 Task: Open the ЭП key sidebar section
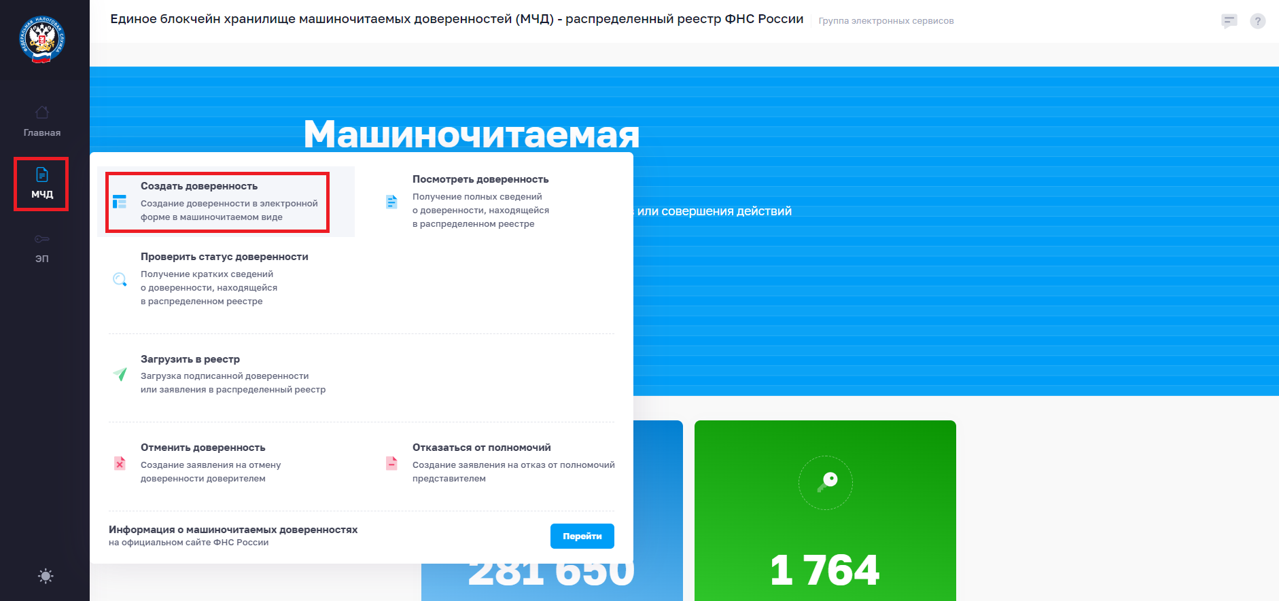click(x=42, y=247)
